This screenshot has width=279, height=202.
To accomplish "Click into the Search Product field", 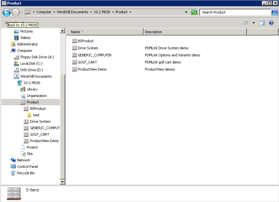I will (x=235, y=12).
